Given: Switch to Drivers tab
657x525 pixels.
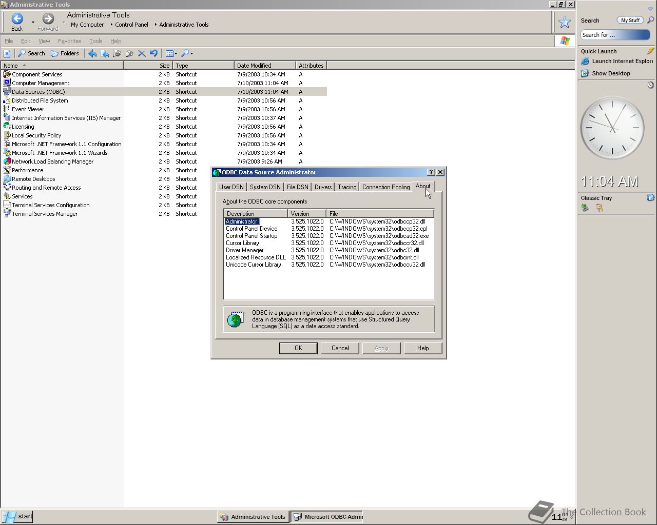Looking at the screenshot, I should click(323, 187).
